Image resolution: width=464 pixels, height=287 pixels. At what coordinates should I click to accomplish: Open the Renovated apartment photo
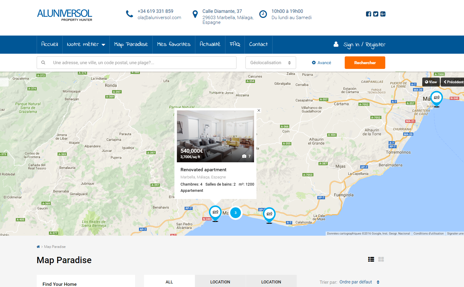point(215,136)
